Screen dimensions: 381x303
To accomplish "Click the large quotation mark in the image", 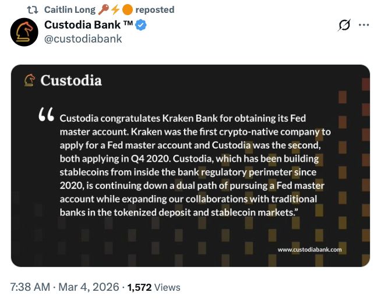I will coord(45,116).
